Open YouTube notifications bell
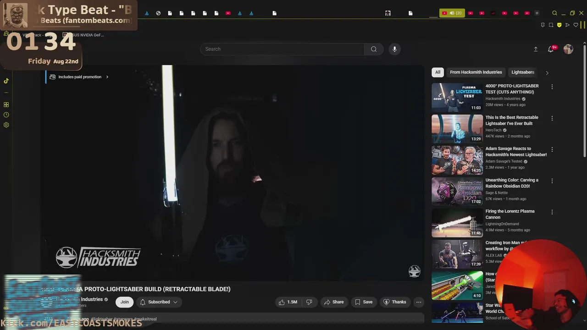The image size is (587, 330). [x=551, y=49]
